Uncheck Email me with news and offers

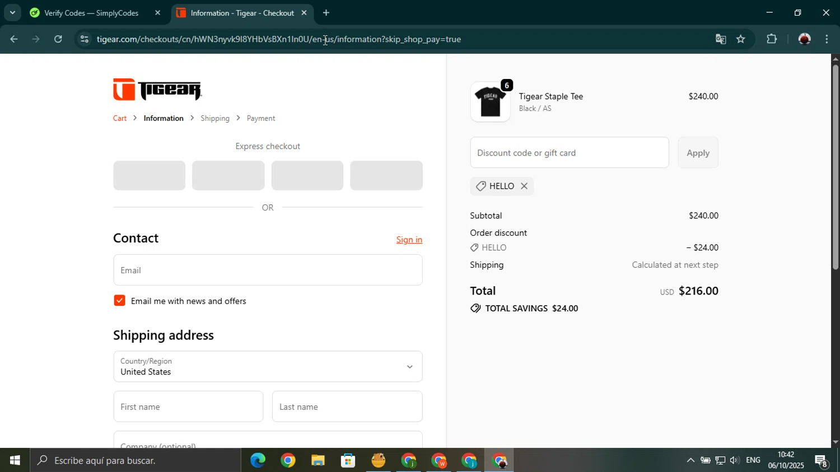click(119, 301)
